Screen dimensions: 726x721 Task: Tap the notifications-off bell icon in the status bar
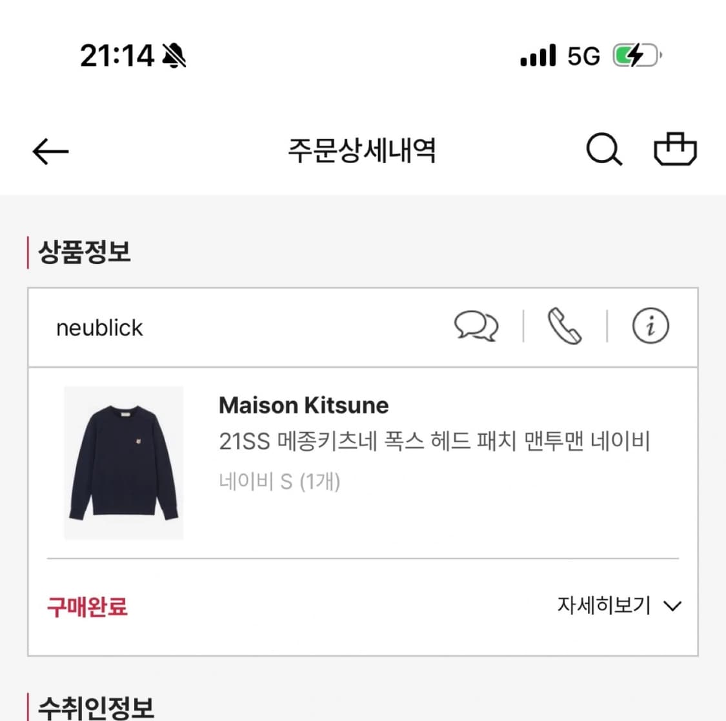click(172, 55)
